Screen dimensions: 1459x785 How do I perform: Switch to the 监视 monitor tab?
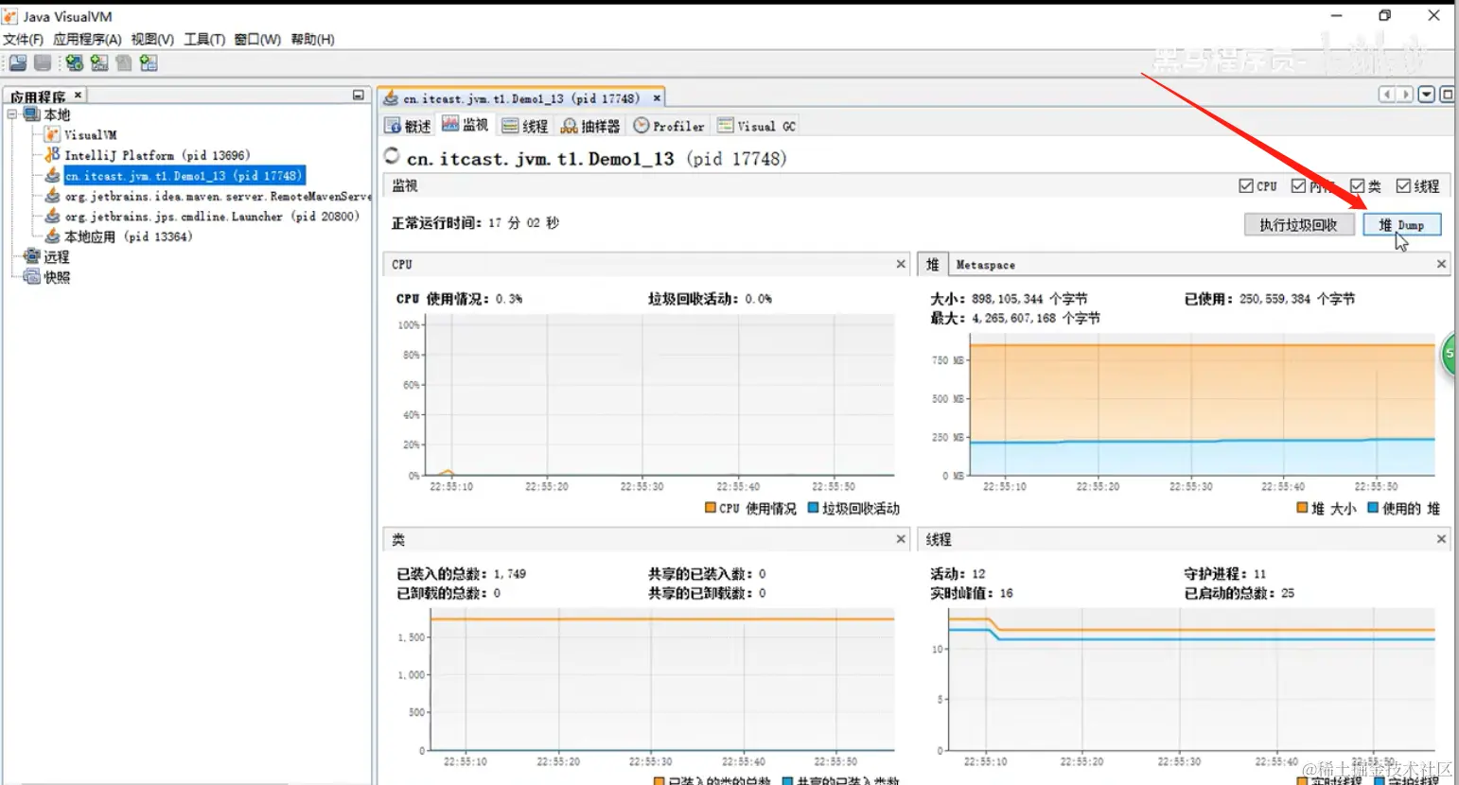click(466, 125)
